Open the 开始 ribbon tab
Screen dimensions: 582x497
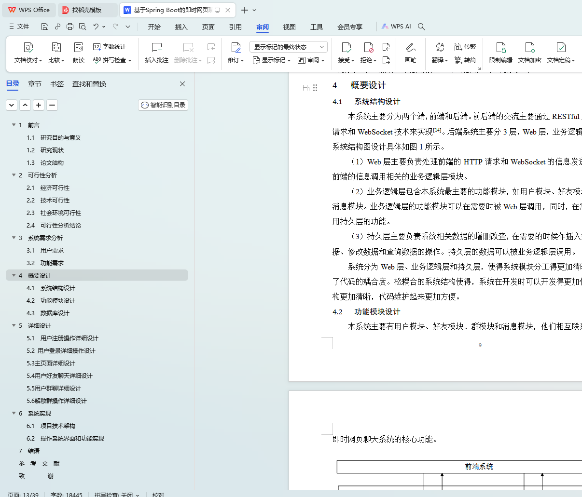154,27
